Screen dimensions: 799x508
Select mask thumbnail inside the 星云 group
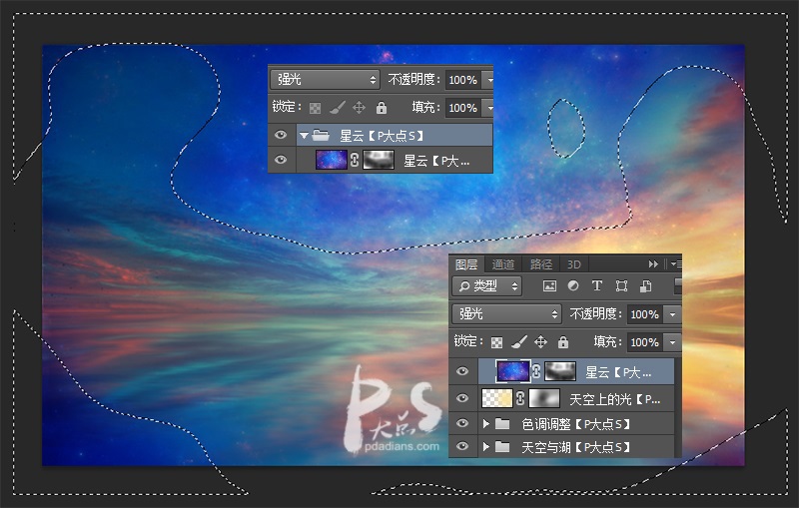379,160
